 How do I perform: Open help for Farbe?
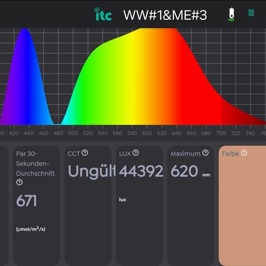[x=244, y=153]
